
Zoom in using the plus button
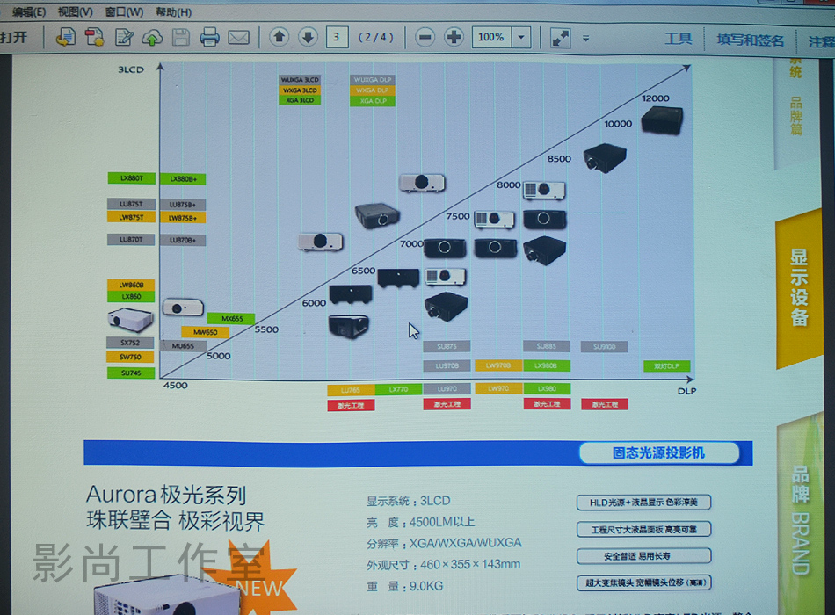(x=454, y=37)
